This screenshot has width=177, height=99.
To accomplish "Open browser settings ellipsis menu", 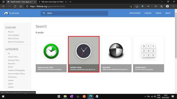I will tap(173, 6).
